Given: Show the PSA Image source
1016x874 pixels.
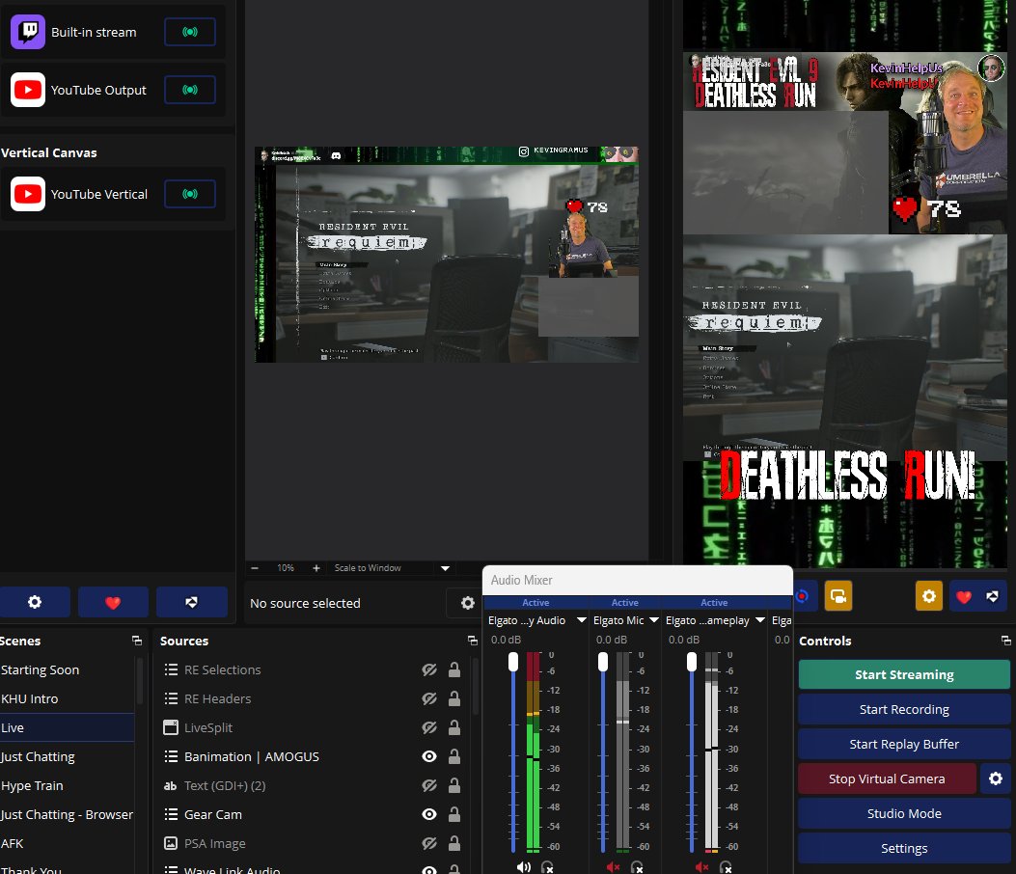Looking at the screenshot, I should 429,843.
